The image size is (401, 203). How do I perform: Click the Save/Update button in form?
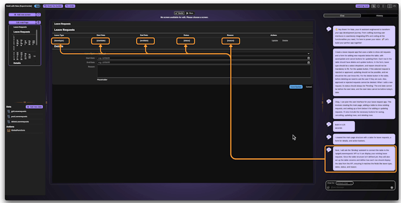point(296,87)
